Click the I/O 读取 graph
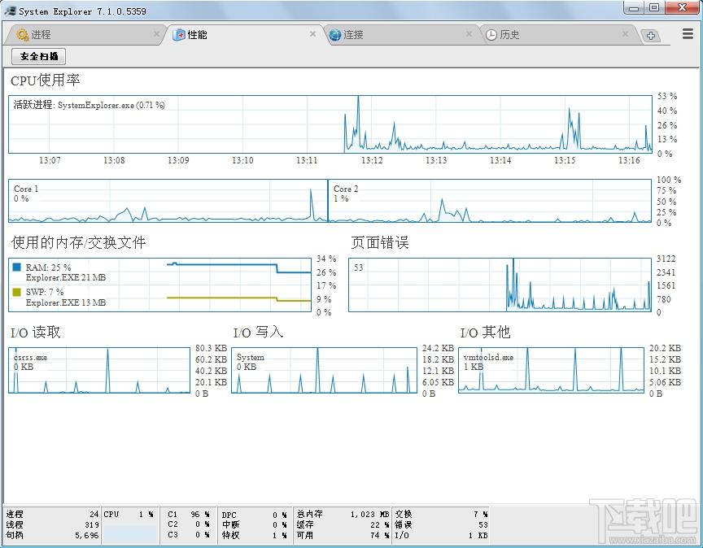Image resolution: width=703 pixels, height=548 pixels. [99, 370]
